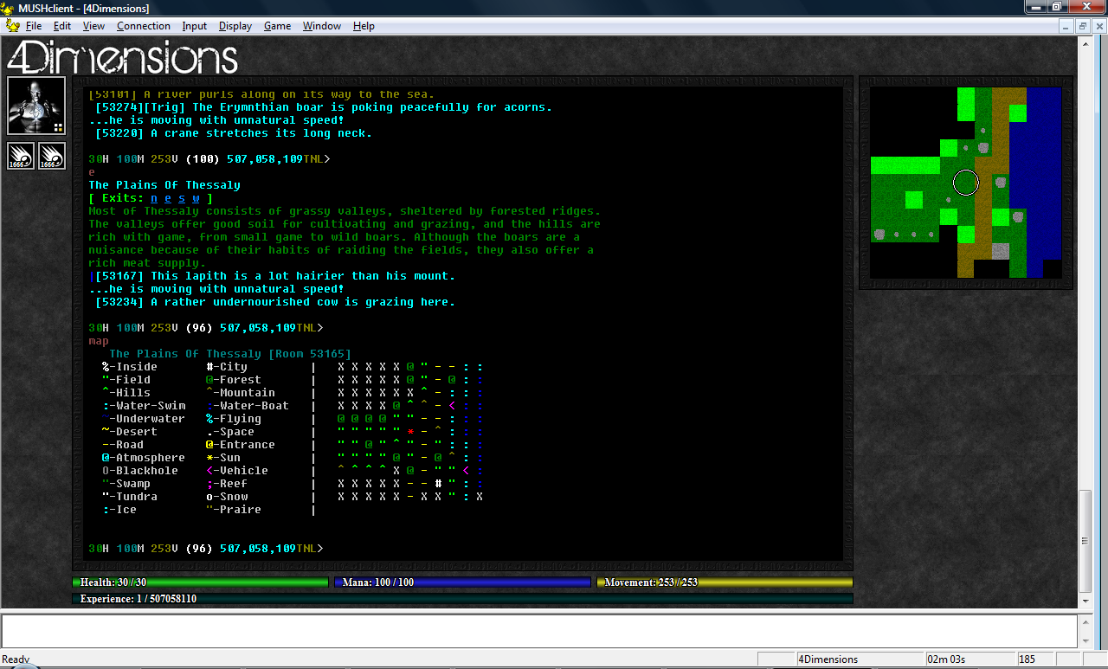
Task: Click the MUSHclient title bar icon
Action: pyautogui.click(x=9, y=8)
